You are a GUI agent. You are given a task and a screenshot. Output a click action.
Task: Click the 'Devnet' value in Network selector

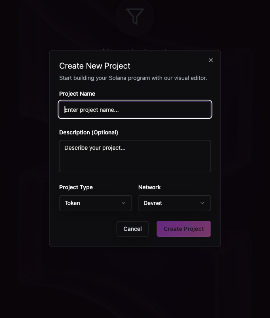point(153,203)
